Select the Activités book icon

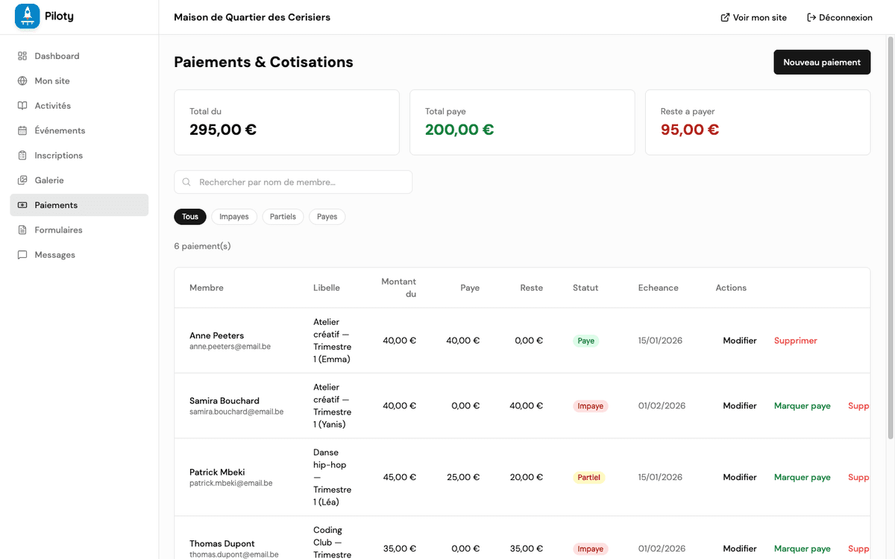25,105
